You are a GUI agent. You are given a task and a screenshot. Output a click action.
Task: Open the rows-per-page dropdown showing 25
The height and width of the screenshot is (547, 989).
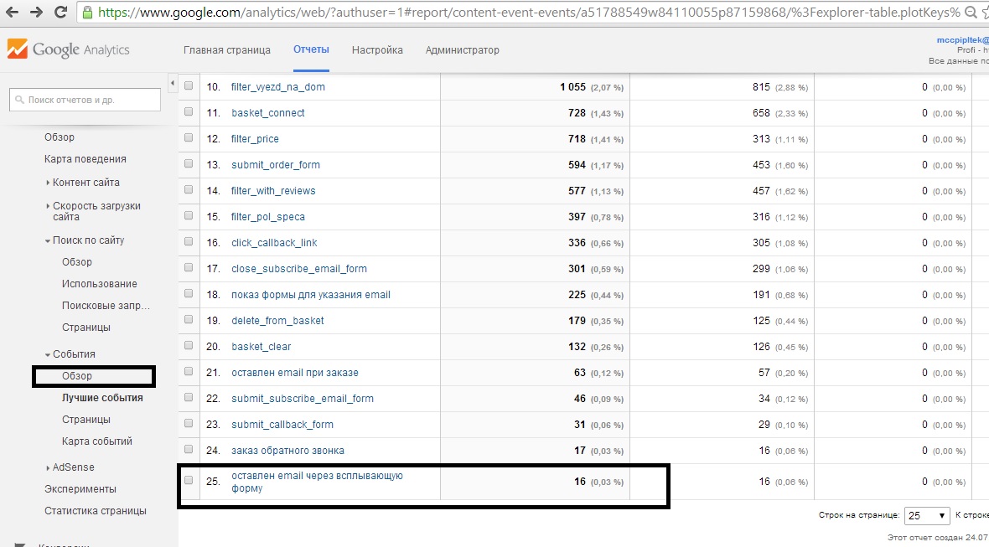coord(926,515)
